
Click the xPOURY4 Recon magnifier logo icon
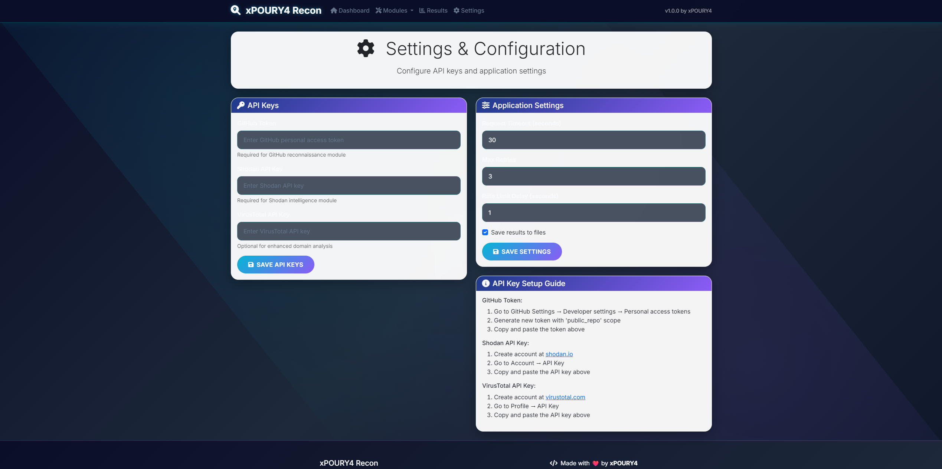click(x=236, y=10)
